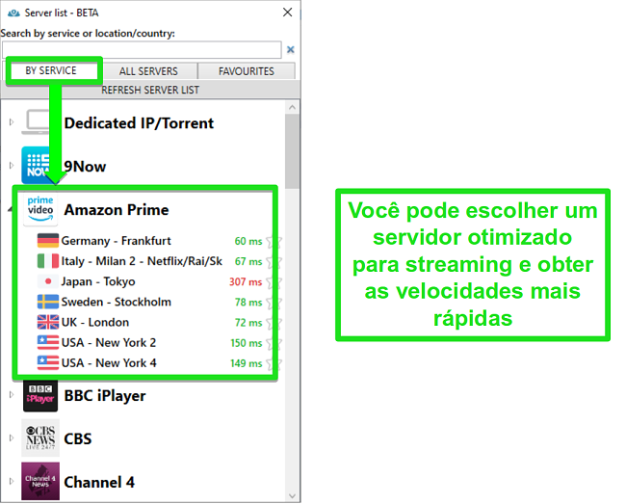The width and height of the screenshot is (626, 504).
Task: Select Germany - Frankfurt server
Action: (x=117, y=241)
